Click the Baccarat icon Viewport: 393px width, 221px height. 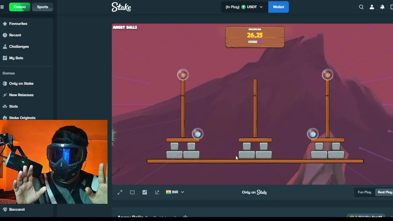coord(5,209)
